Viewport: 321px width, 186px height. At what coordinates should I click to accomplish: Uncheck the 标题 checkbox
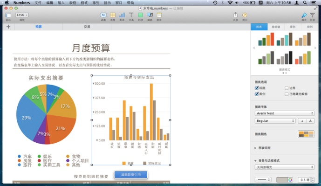click(257, 87)
